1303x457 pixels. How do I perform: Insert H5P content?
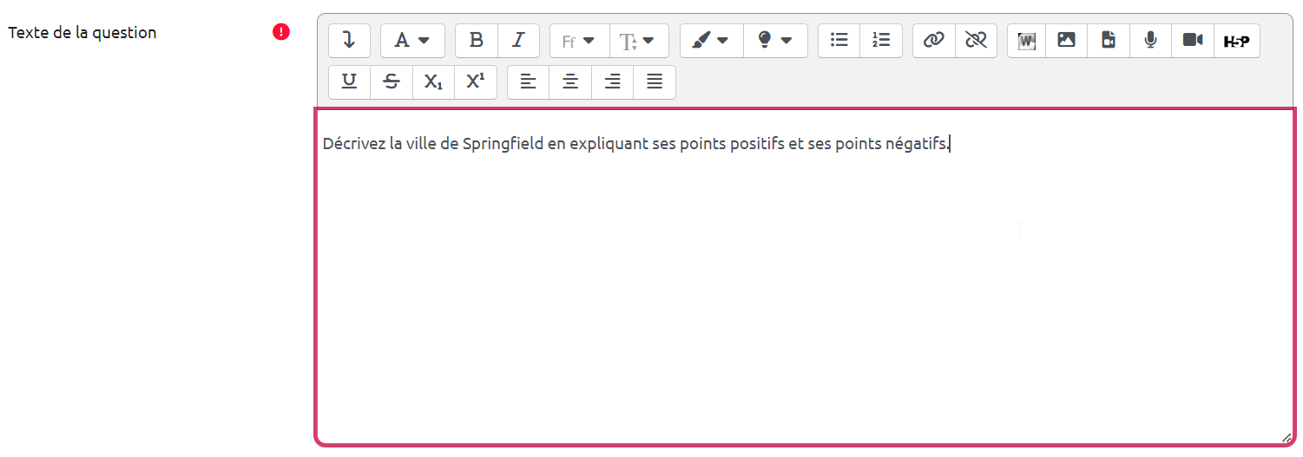coord(1236,41)
